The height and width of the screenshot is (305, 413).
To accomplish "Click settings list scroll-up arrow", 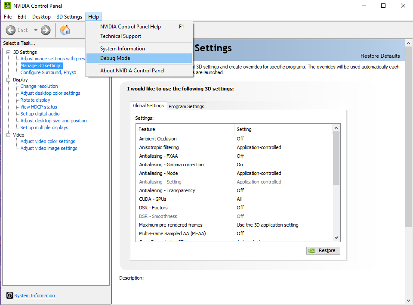I will pos(336,128).
